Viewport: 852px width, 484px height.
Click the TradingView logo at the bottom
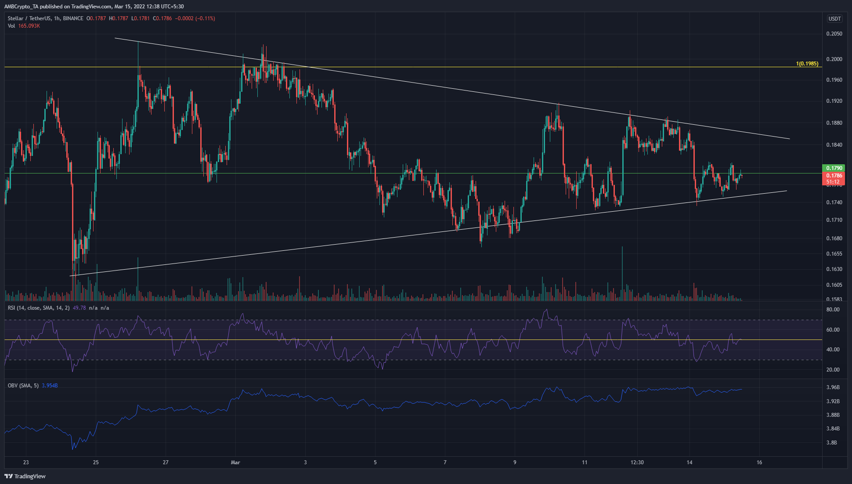[x=25, y=476]
